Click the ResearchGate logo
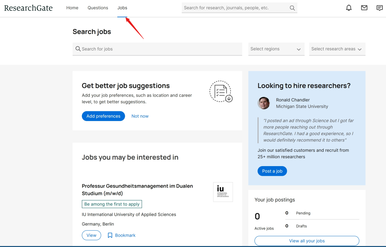The height and width of the screenshot is (247, 386). 28,8
